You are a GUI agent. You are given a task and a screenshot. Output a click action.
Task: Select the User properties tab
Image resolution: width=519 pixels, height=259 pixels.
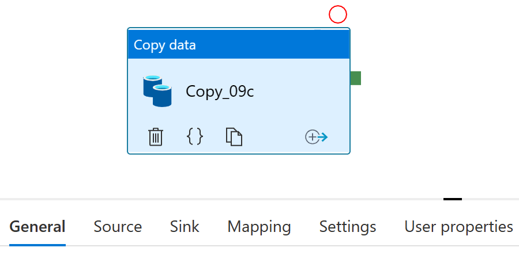458,227
